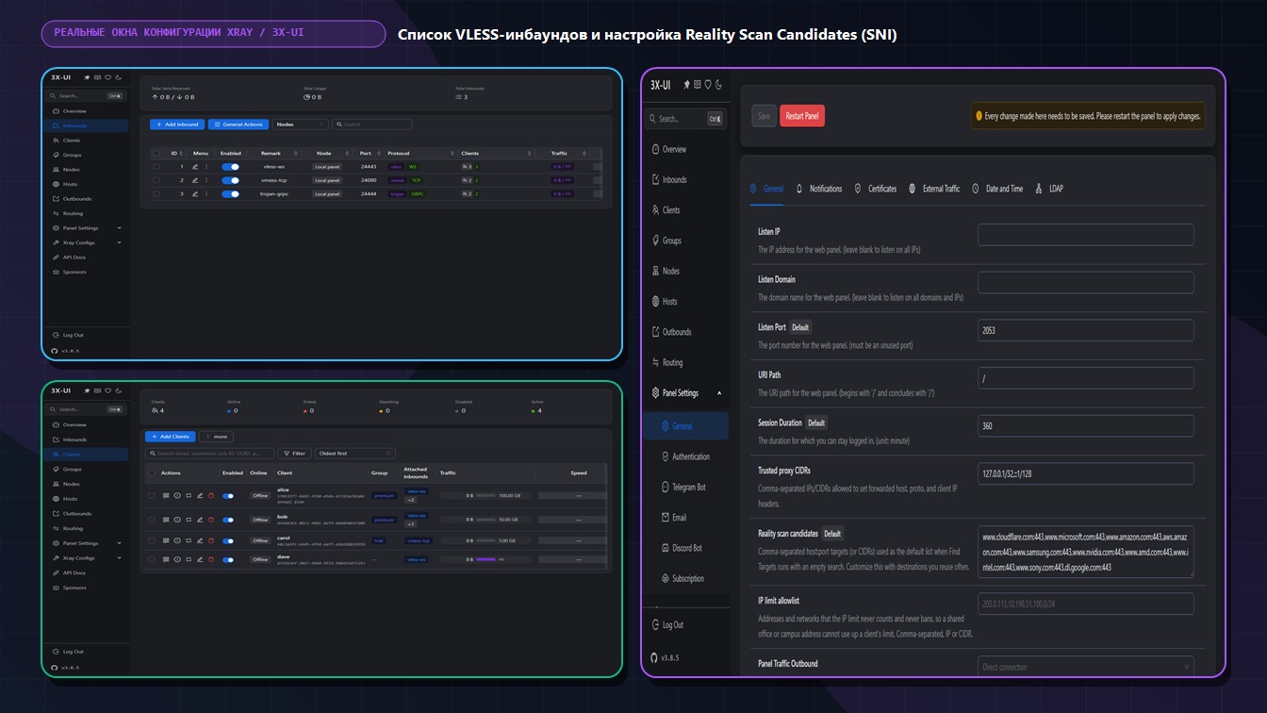
Task: Click the Telegram Bot icon in the settings sidebar
Action: click(x=665, y=487)
